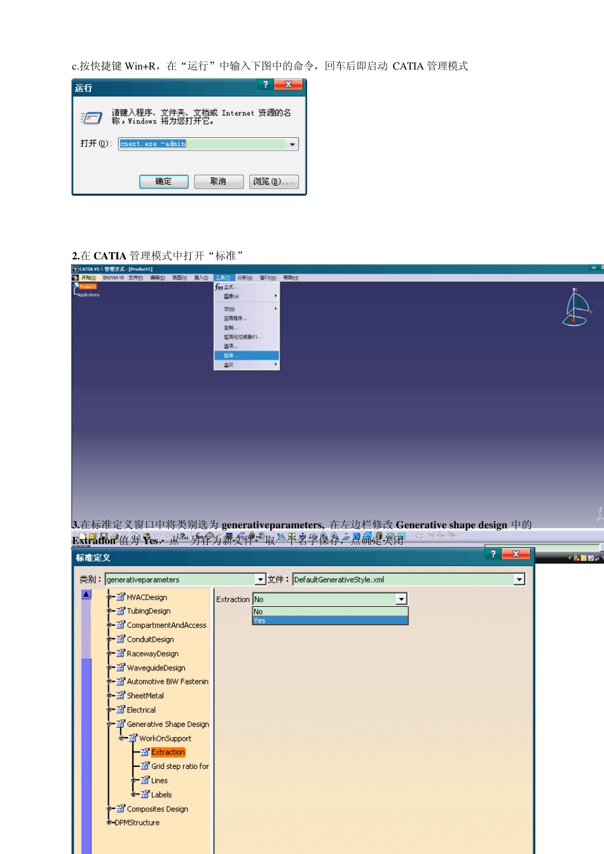Click the compass in the CATIA viewport

coord(577,308)
